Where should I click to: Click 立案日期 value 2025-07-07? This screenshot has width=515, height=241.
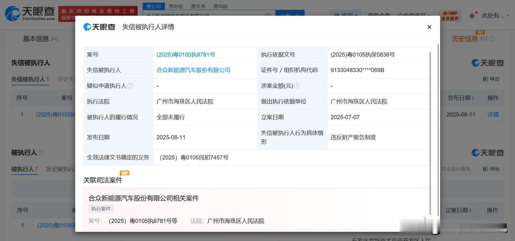click(x=345, y=117)
